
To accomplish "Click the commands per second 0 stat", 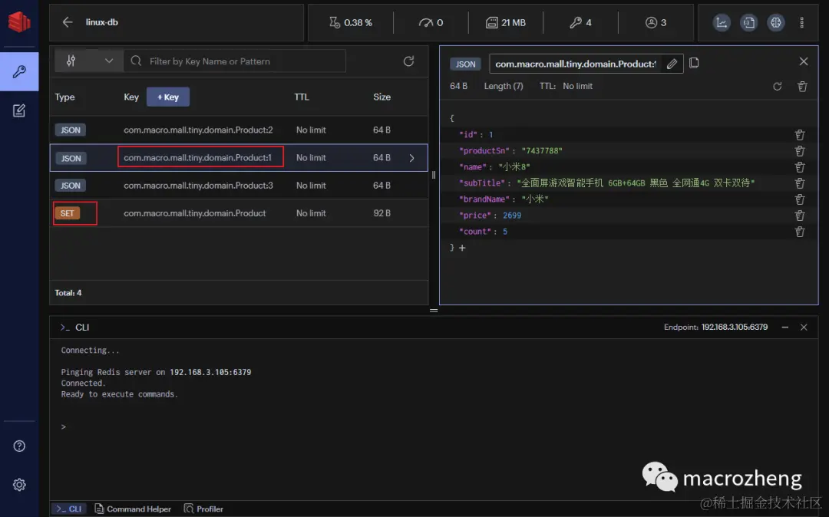I will (431, 23).
